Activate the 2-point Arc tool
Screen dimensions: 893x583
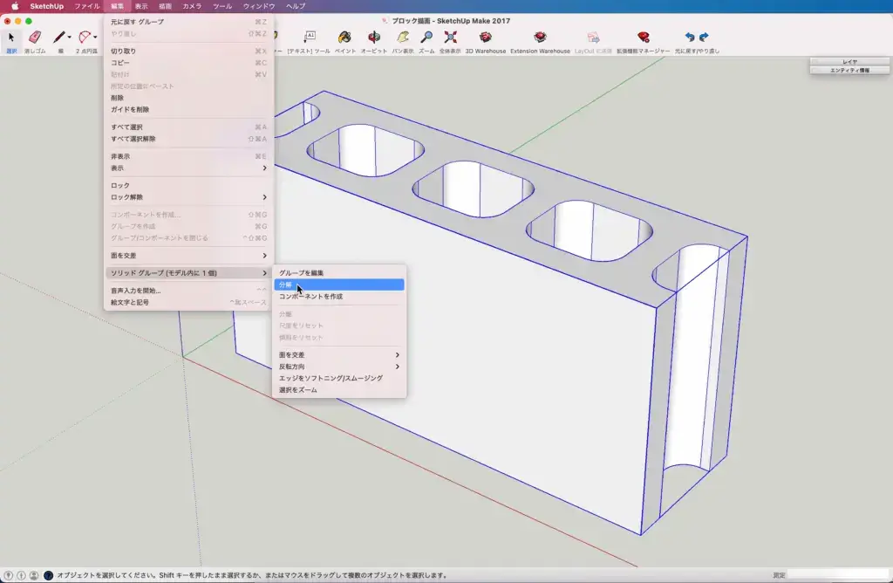[x=85, y=38]
